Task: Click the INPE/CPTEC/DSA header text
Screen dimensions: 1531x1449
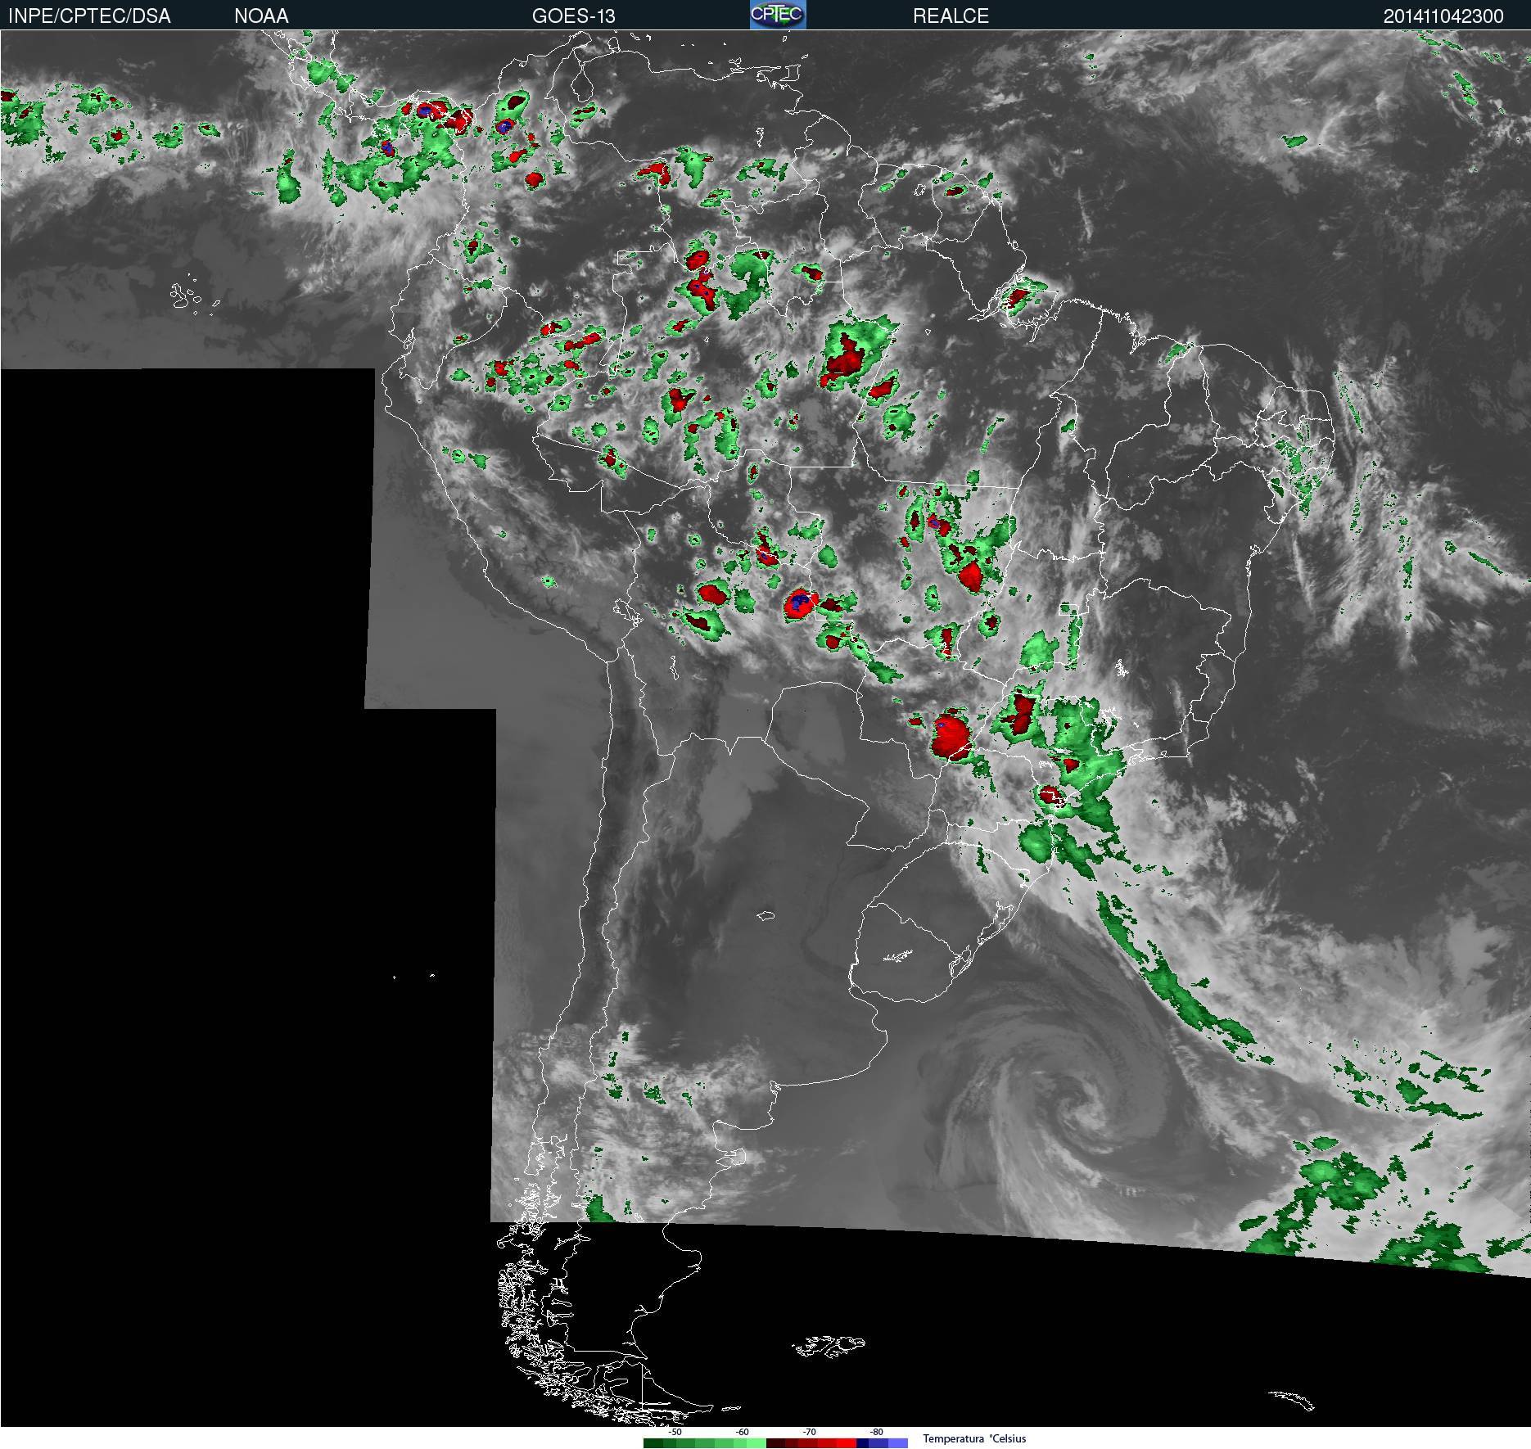Action: [x=89, y=16]
